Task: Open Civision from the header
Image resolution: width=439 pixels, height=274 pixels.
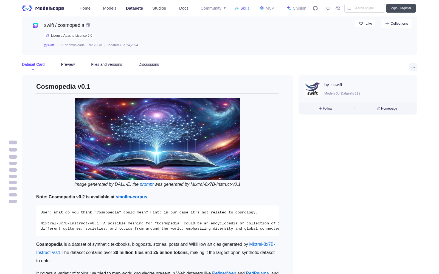Action: click(x=296, y=8)
